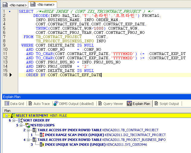The height and width of the screenshot is (153, 191).
Task: Click the blue dot marker on line 1
Action: click(10, 11)
